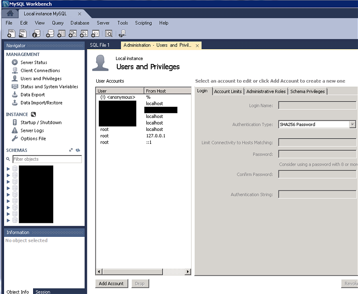Focus the Filter objects search field
The width and height of the screenshot is (358, 294).
47,159
